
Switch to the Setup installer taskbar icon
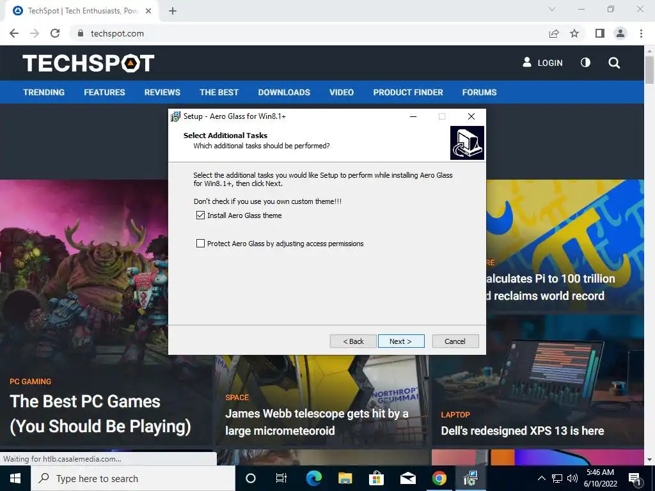[x=470, y=478]
